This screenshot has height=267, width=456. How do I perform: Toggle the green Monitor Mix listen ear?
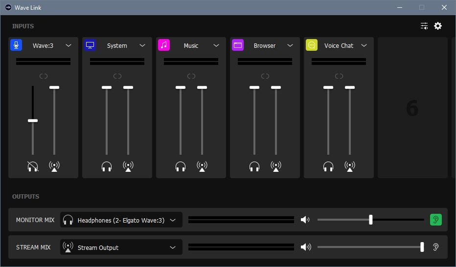435,220
